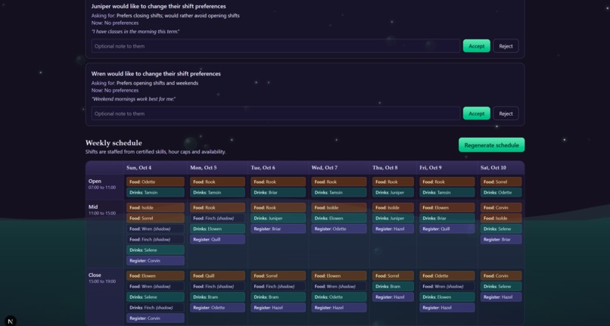Click Tuesday Mid shift 'Drinks: Juniper'
610x326 pixels.
[279, 219]
